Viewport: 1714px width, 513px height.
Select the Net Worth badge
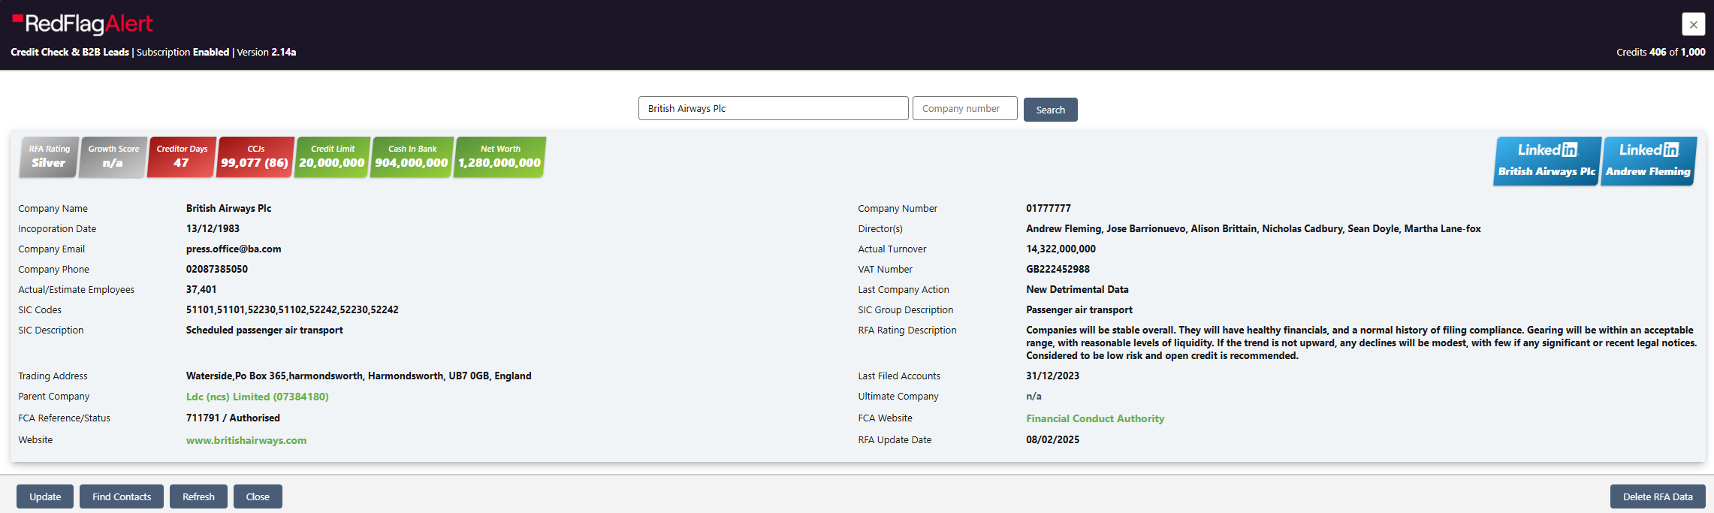[499, 157]
